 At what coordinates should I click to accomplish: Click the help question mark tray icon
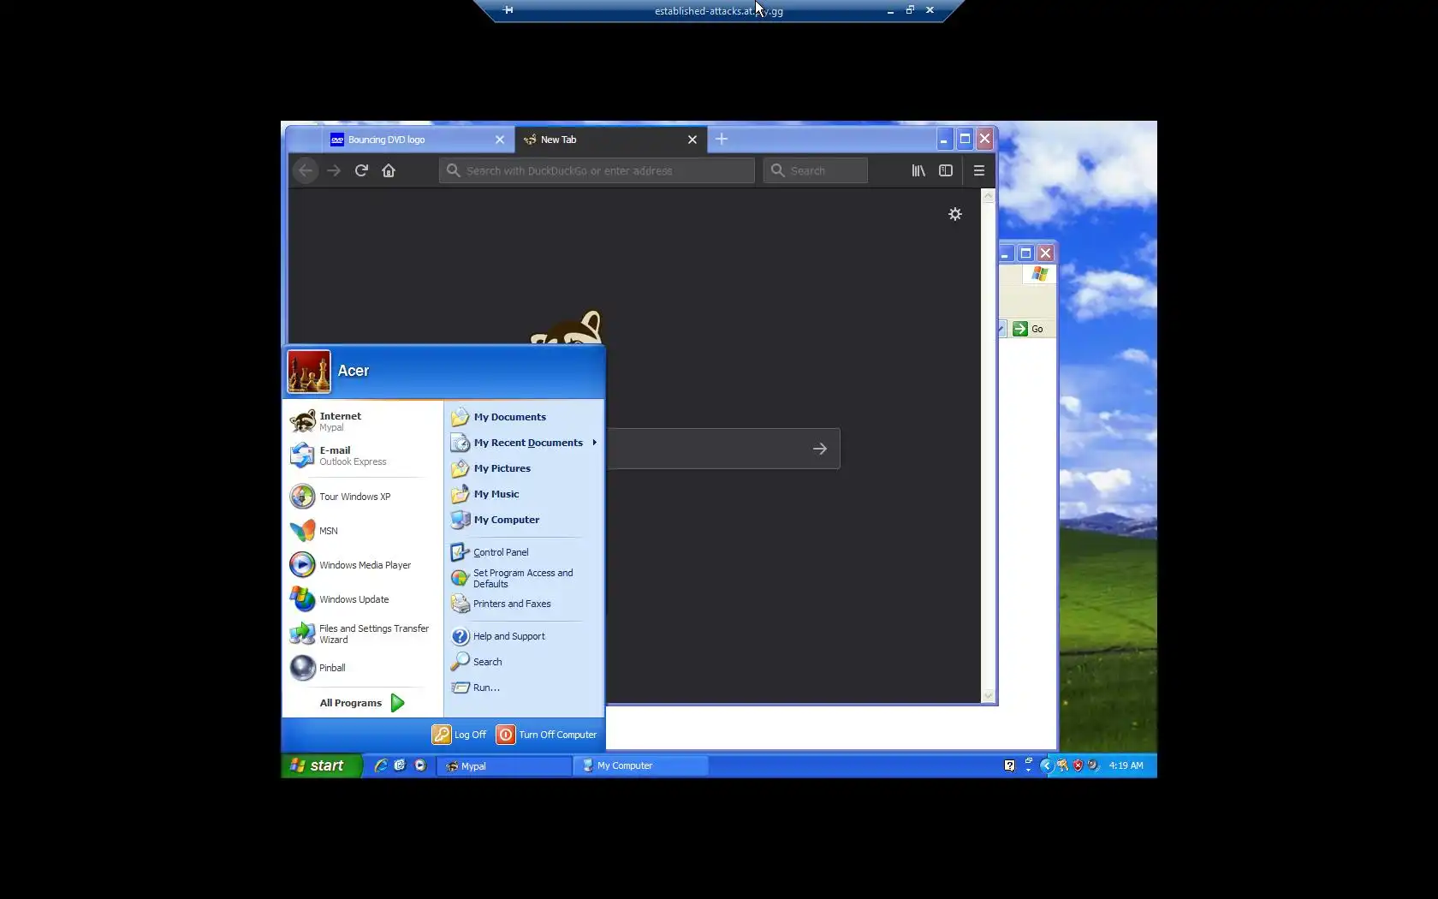click(x=1010, y=765)
